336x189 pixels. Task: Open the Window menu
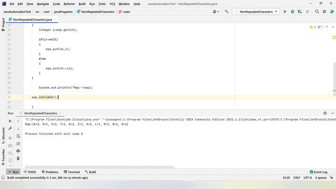click(124, 4)
